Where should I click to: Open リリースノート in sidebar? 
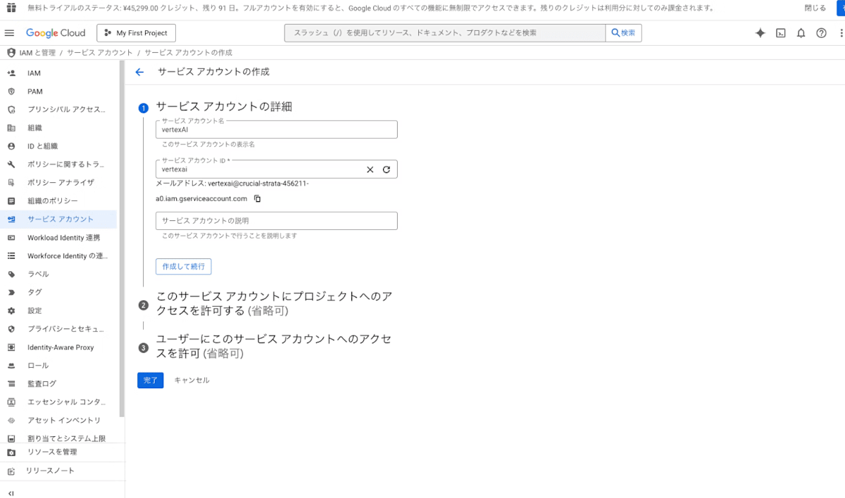click(59, 471)
